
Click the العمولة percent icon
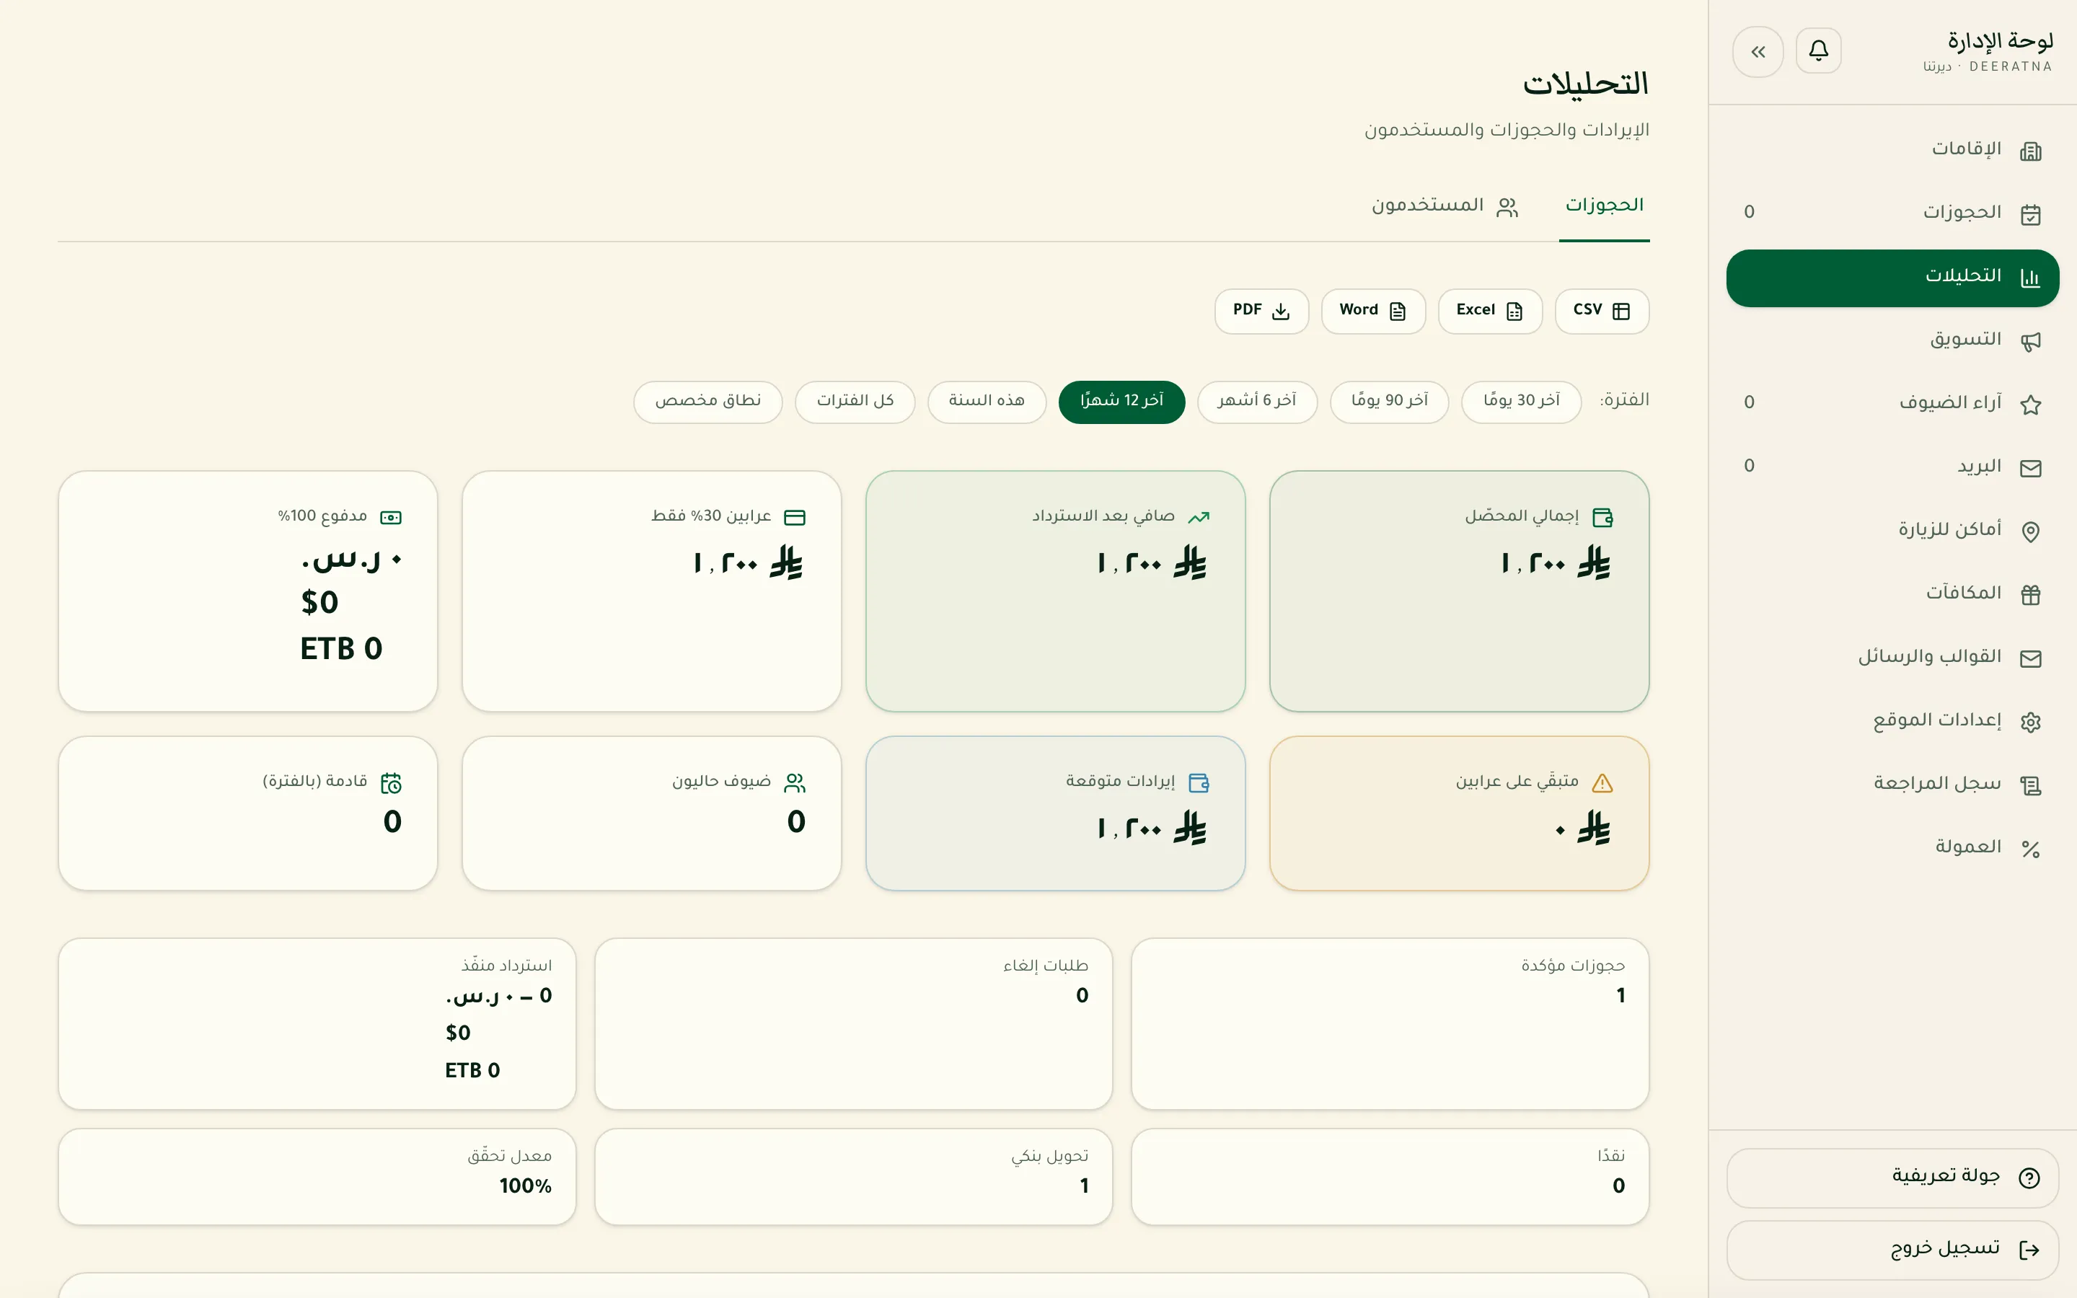(2030, 849)
